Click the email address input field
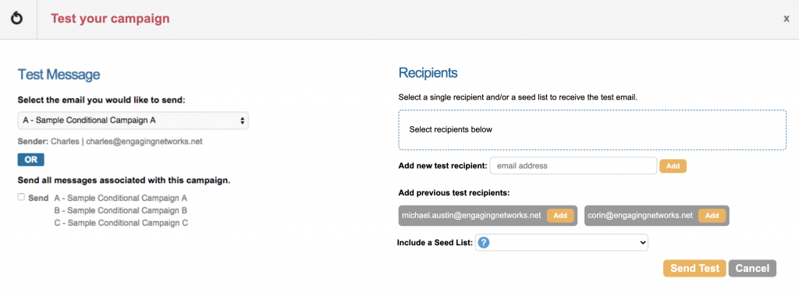The image size is (799, 296). pyautogui.click(x=574, y=166)
